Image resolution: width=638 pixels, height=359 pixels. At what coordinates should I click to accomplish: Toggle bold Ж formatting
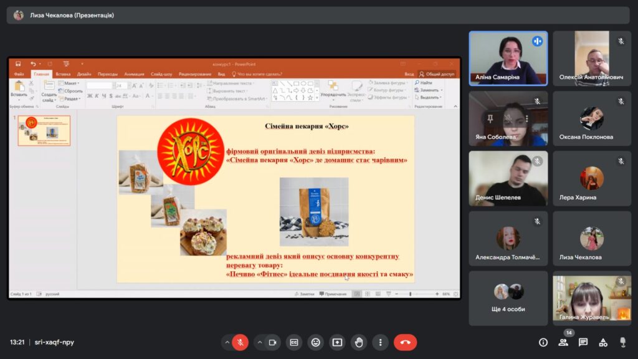tap(90, 96)
